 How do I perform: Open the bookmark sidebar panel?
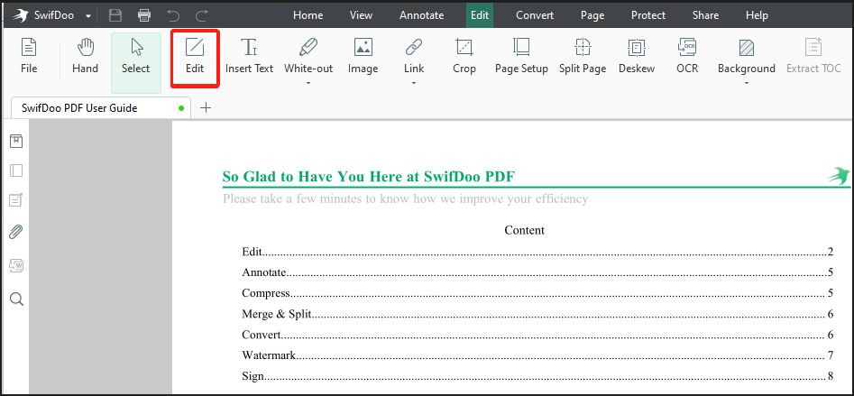(x=16, y=142)
